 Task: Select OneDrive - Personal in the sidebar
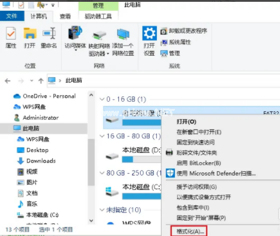click(44, 96)
